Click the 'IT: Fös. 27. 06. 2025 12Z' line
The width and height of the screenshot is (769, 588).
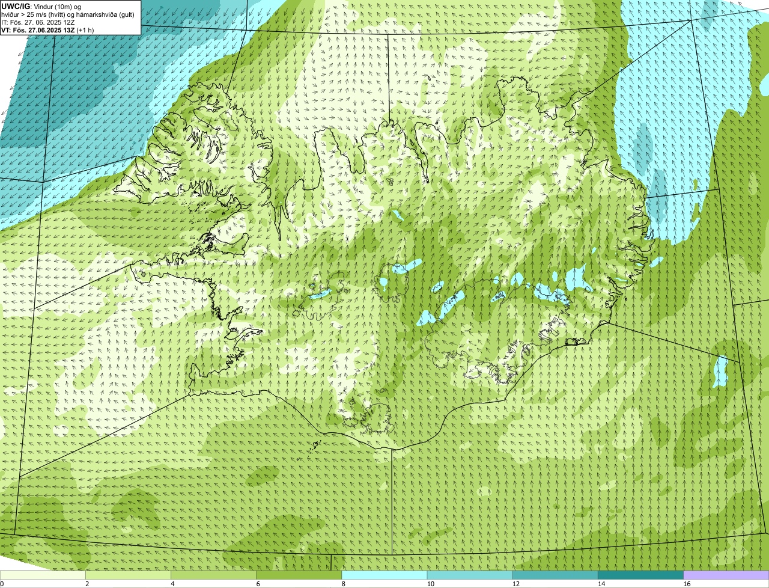(38, 22)
